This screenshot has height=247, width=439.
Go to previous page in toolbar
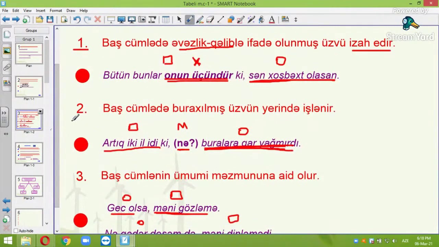(6, 20)
